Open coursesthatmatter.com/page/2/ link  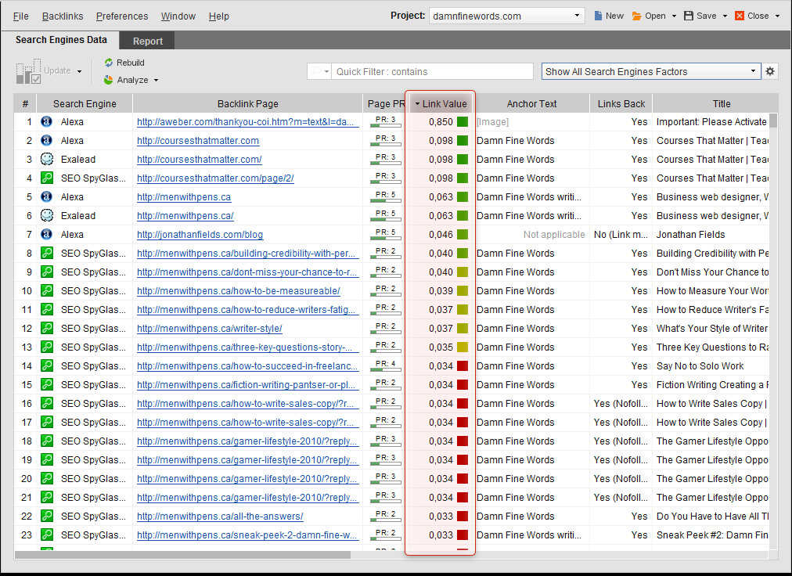[215, 178]
